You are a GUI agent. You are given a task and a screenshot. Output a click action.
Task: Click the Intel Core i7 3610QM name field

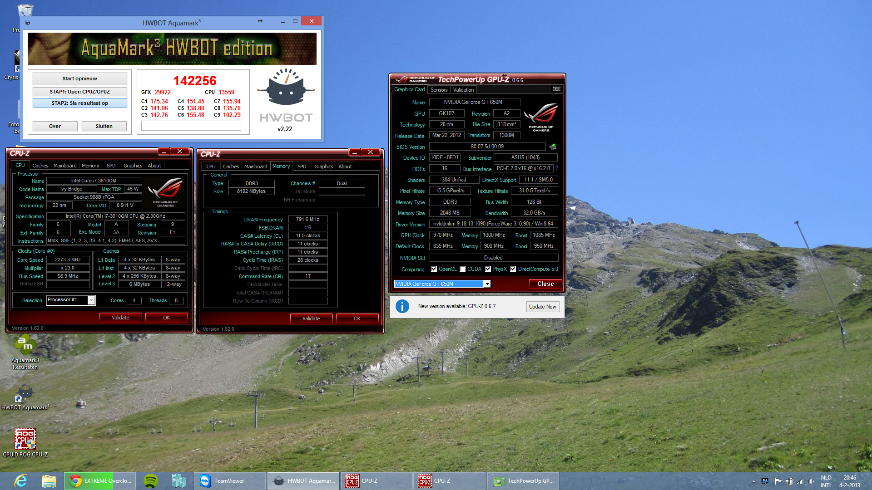pyautogui.click(x=94, y=181)
